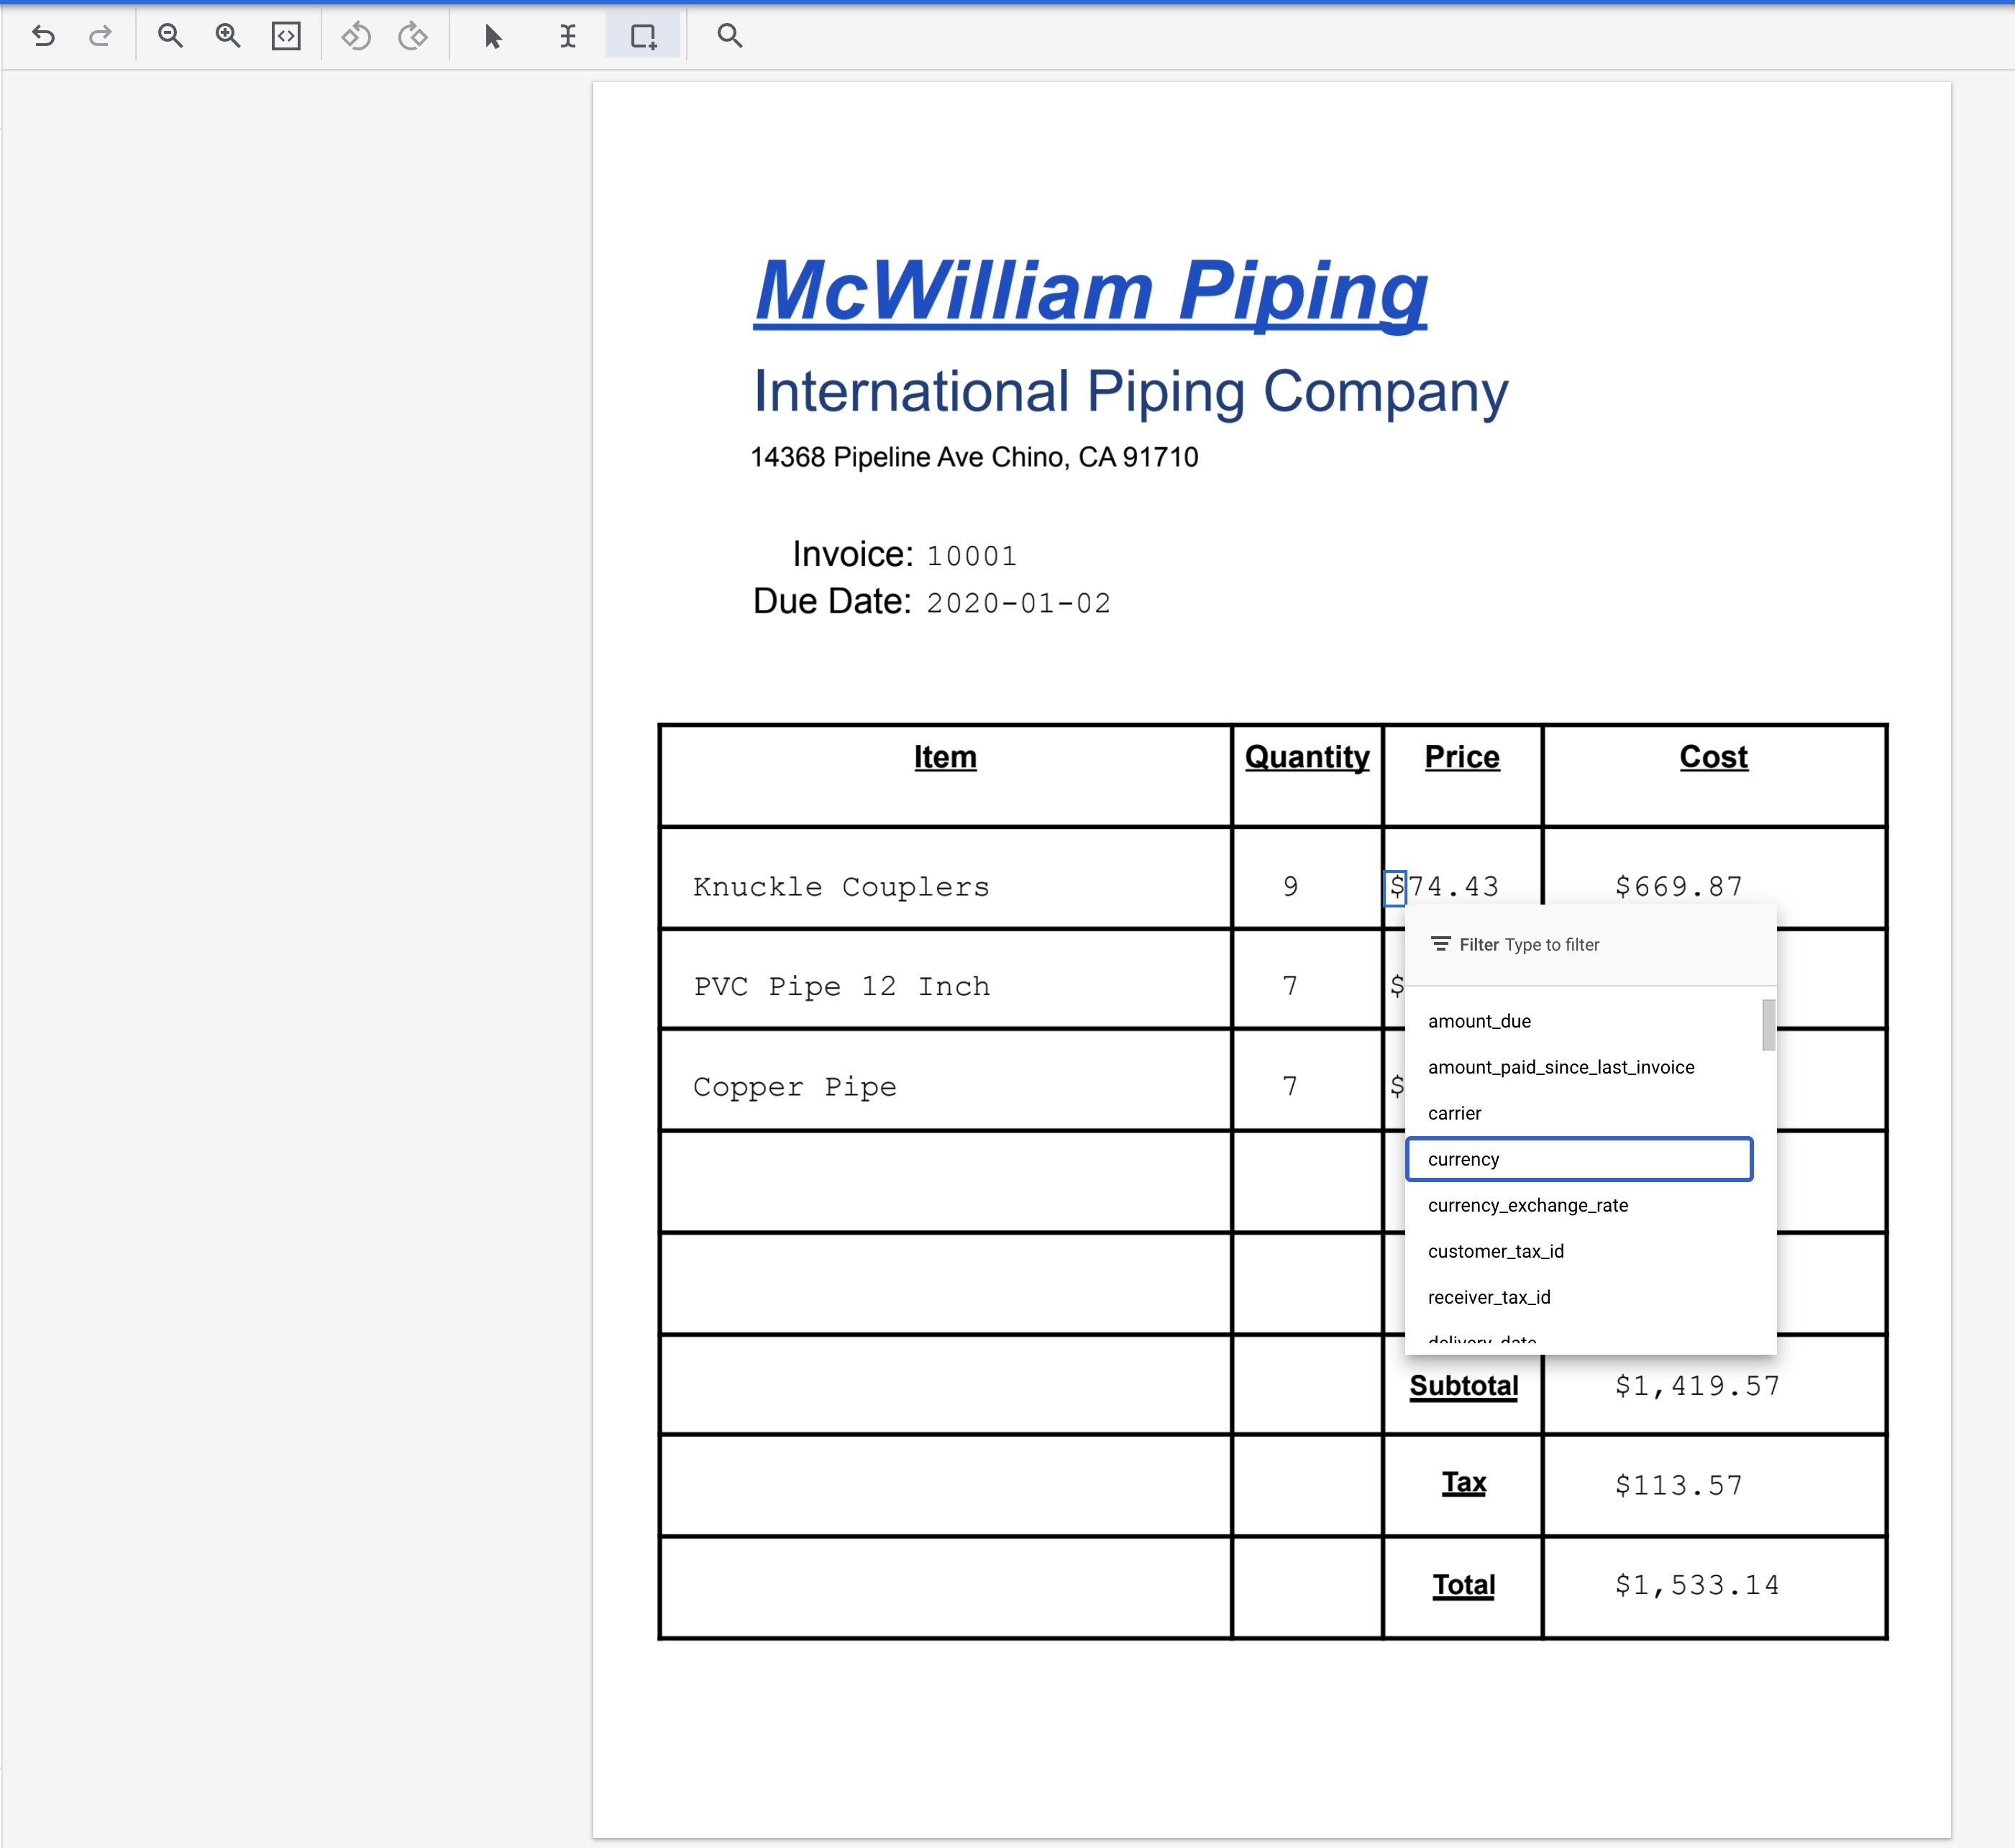This screenshot has width=2015, height=1848.
Task: Select 'amount_paid_since_last_invoice' option
Action: coord(1561,1067)
